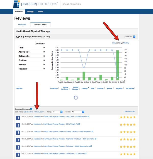Click Facebook icon for Shelby Township review
The image size is (153, 159).
[18, 133]
